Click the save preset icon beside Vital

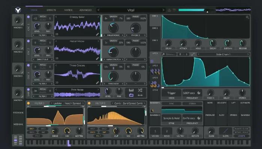pyautogui.click(x=169, y=10)
